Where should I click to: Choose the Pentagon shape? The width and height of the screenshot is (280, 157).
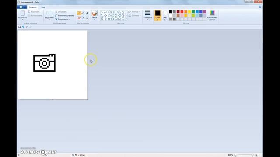[x=109, y=16]
